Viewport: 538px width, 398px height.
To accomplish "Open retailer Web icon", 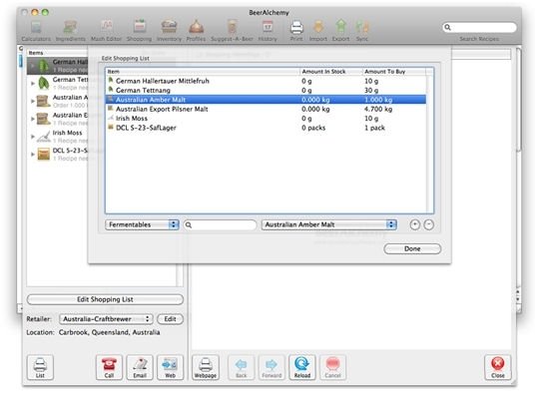I will point(170,367).
